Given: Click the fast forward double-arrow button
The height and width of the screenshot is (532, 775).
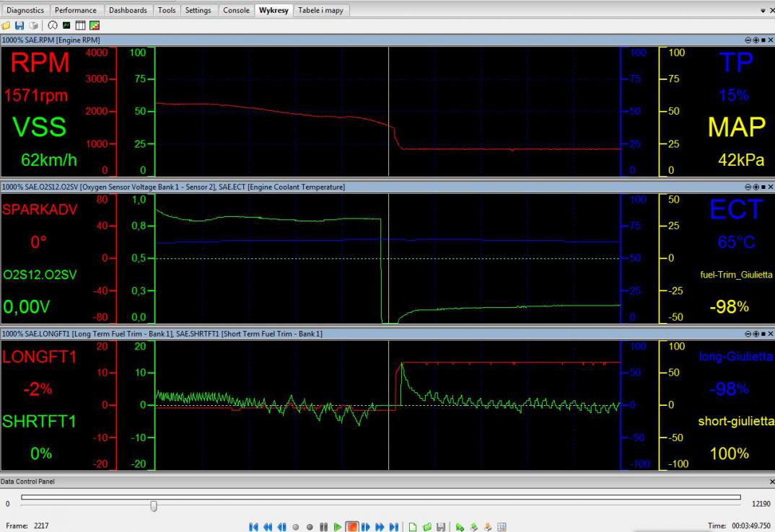Looking at the screenshot, I should pyautogui.click(x=380, y=526).
